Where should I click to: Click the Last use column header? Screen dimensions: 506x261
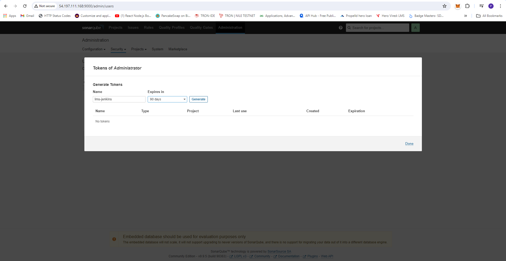240,111
